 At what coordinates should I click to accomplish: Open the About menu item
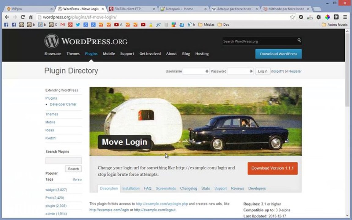171,54
